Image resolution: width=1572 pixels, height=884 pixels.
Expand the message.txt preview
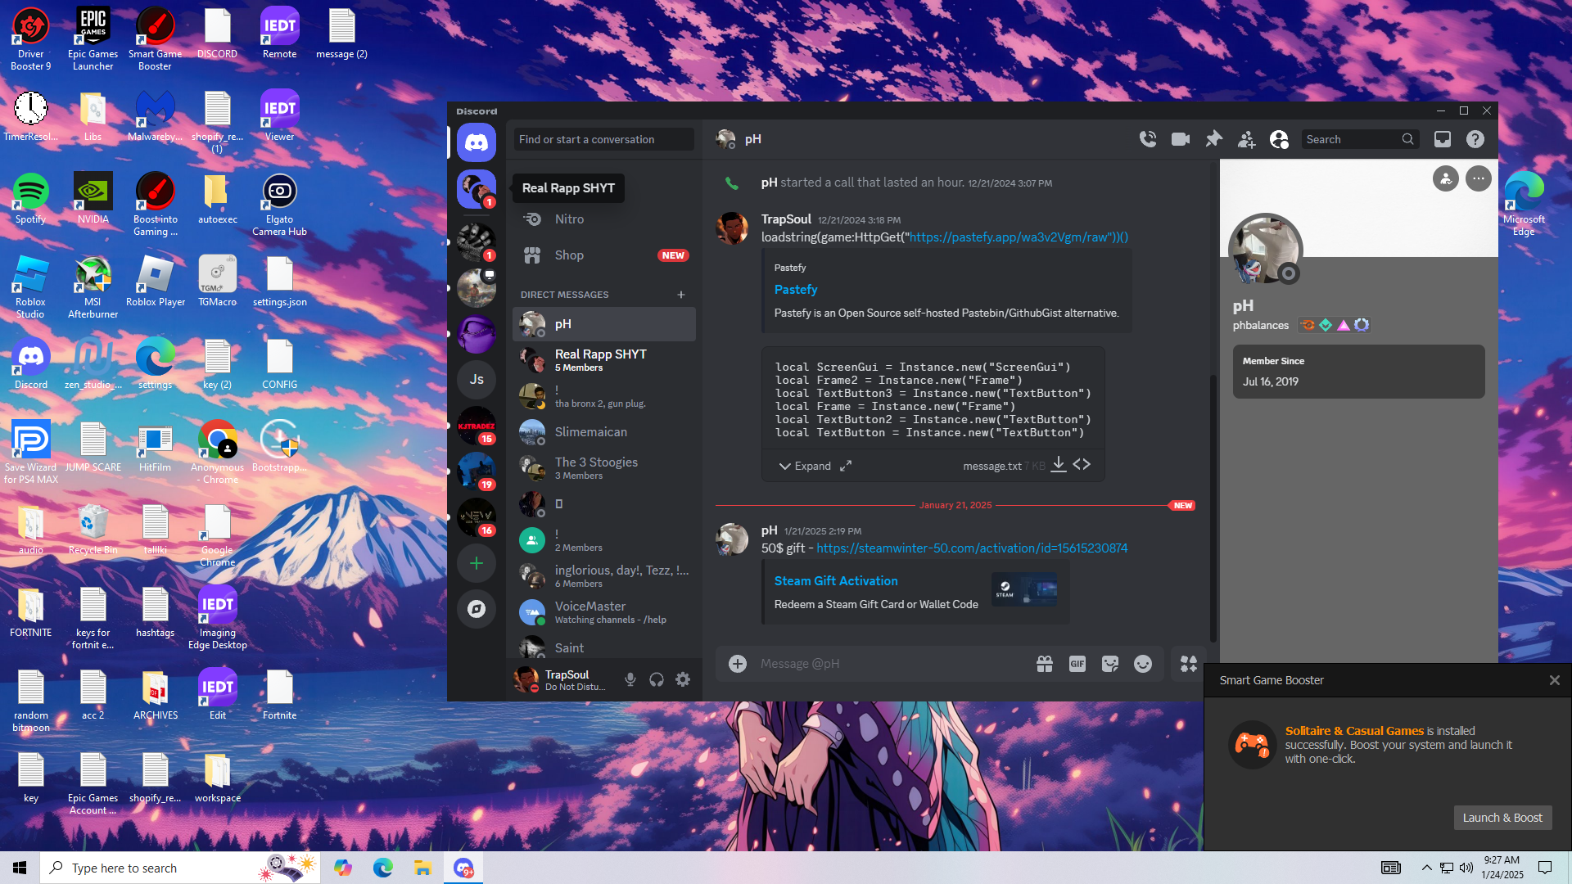pos(805,466)
